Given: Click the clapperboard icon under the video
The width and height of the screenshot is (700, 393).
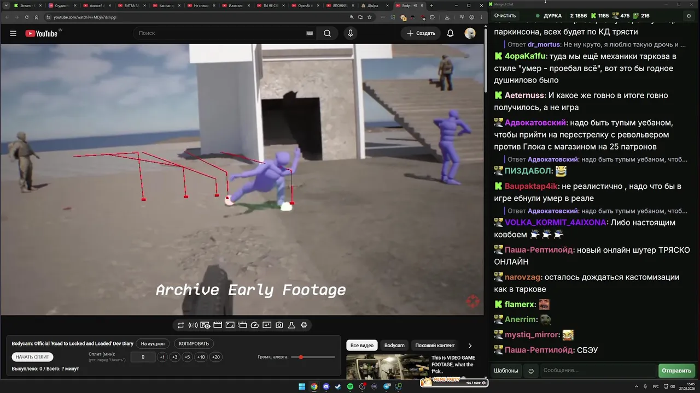Looking at the screenshot, I should coord(218,325).
